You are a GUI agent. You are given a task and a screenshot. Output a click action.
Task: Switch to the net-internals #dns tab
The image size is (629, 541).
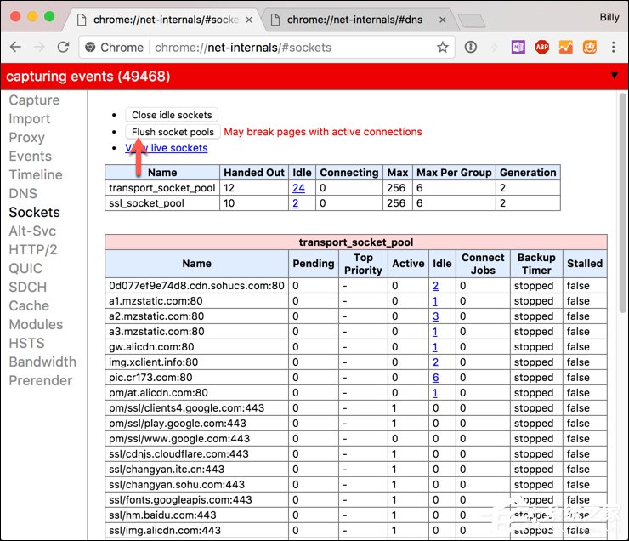[x=355, y=19]
